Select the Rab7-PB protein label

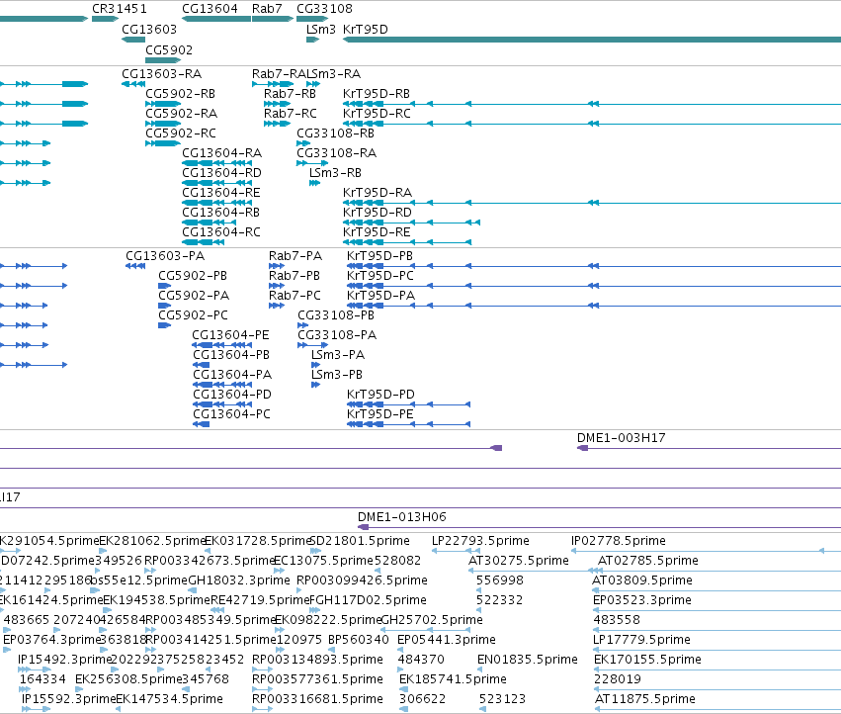(294, 276)
